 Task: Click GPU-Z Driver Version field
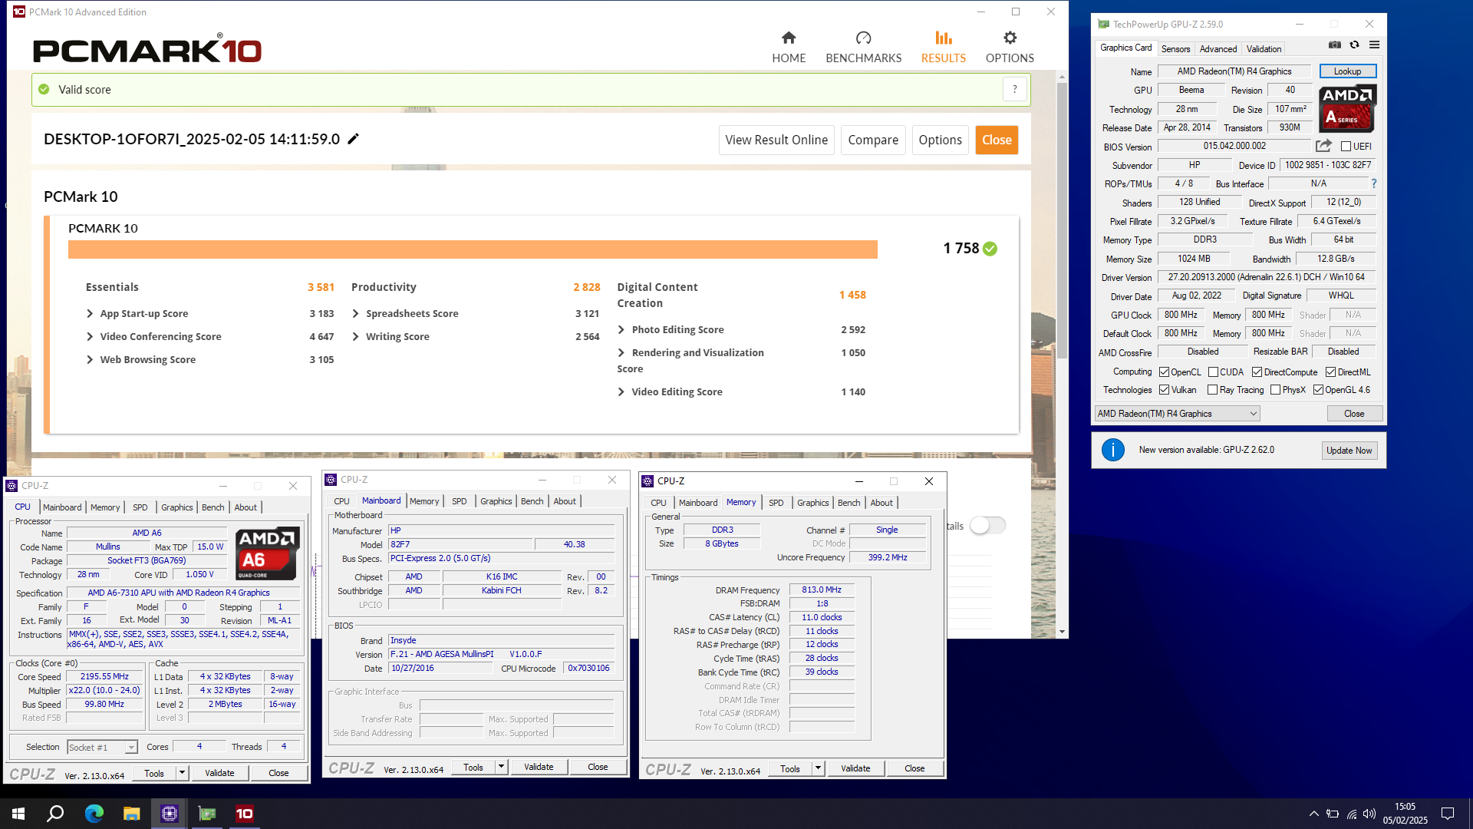(1266, 277)
